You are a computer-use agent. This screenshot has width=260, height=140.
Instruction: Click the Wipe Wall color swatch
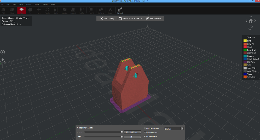point(245,68)
